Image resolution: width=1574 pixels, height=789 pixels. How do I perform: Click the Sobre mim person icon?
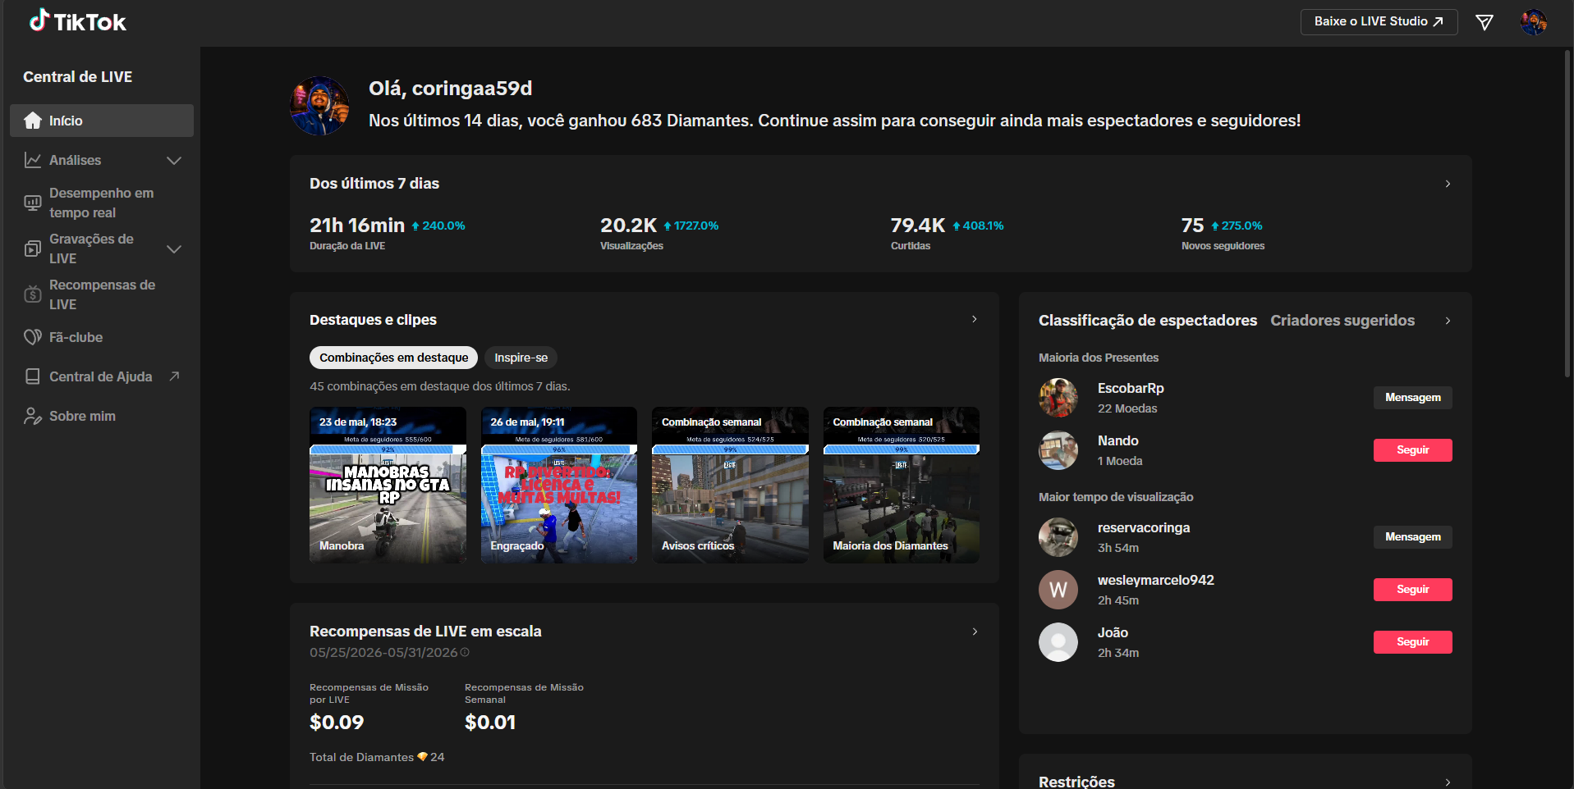[x=33, y=416]
